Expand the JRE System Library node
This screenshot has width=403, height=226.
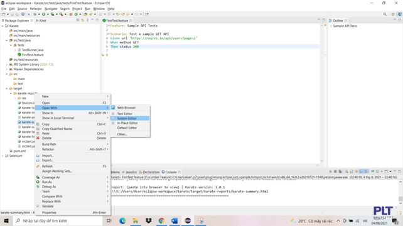(x=7, y=64)
